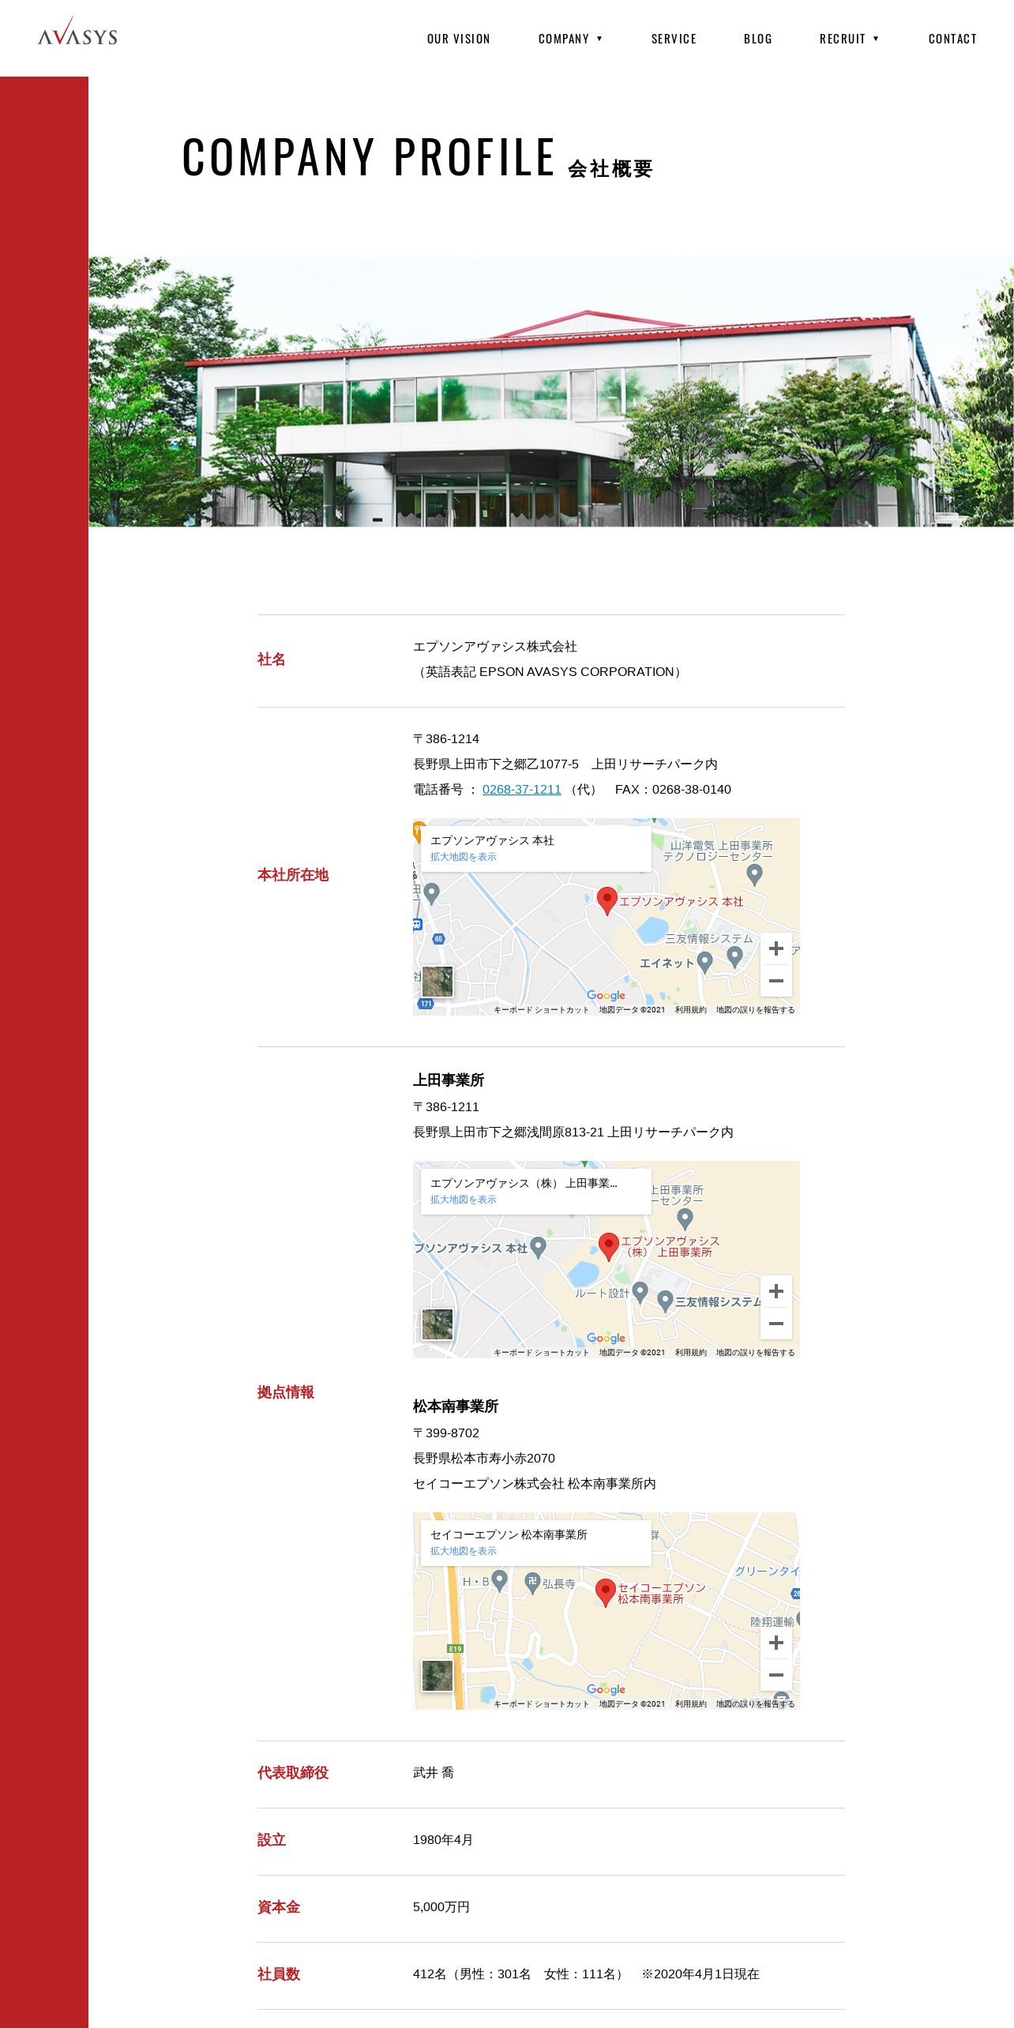Click the COMPANY PROFILE heading

368,156
